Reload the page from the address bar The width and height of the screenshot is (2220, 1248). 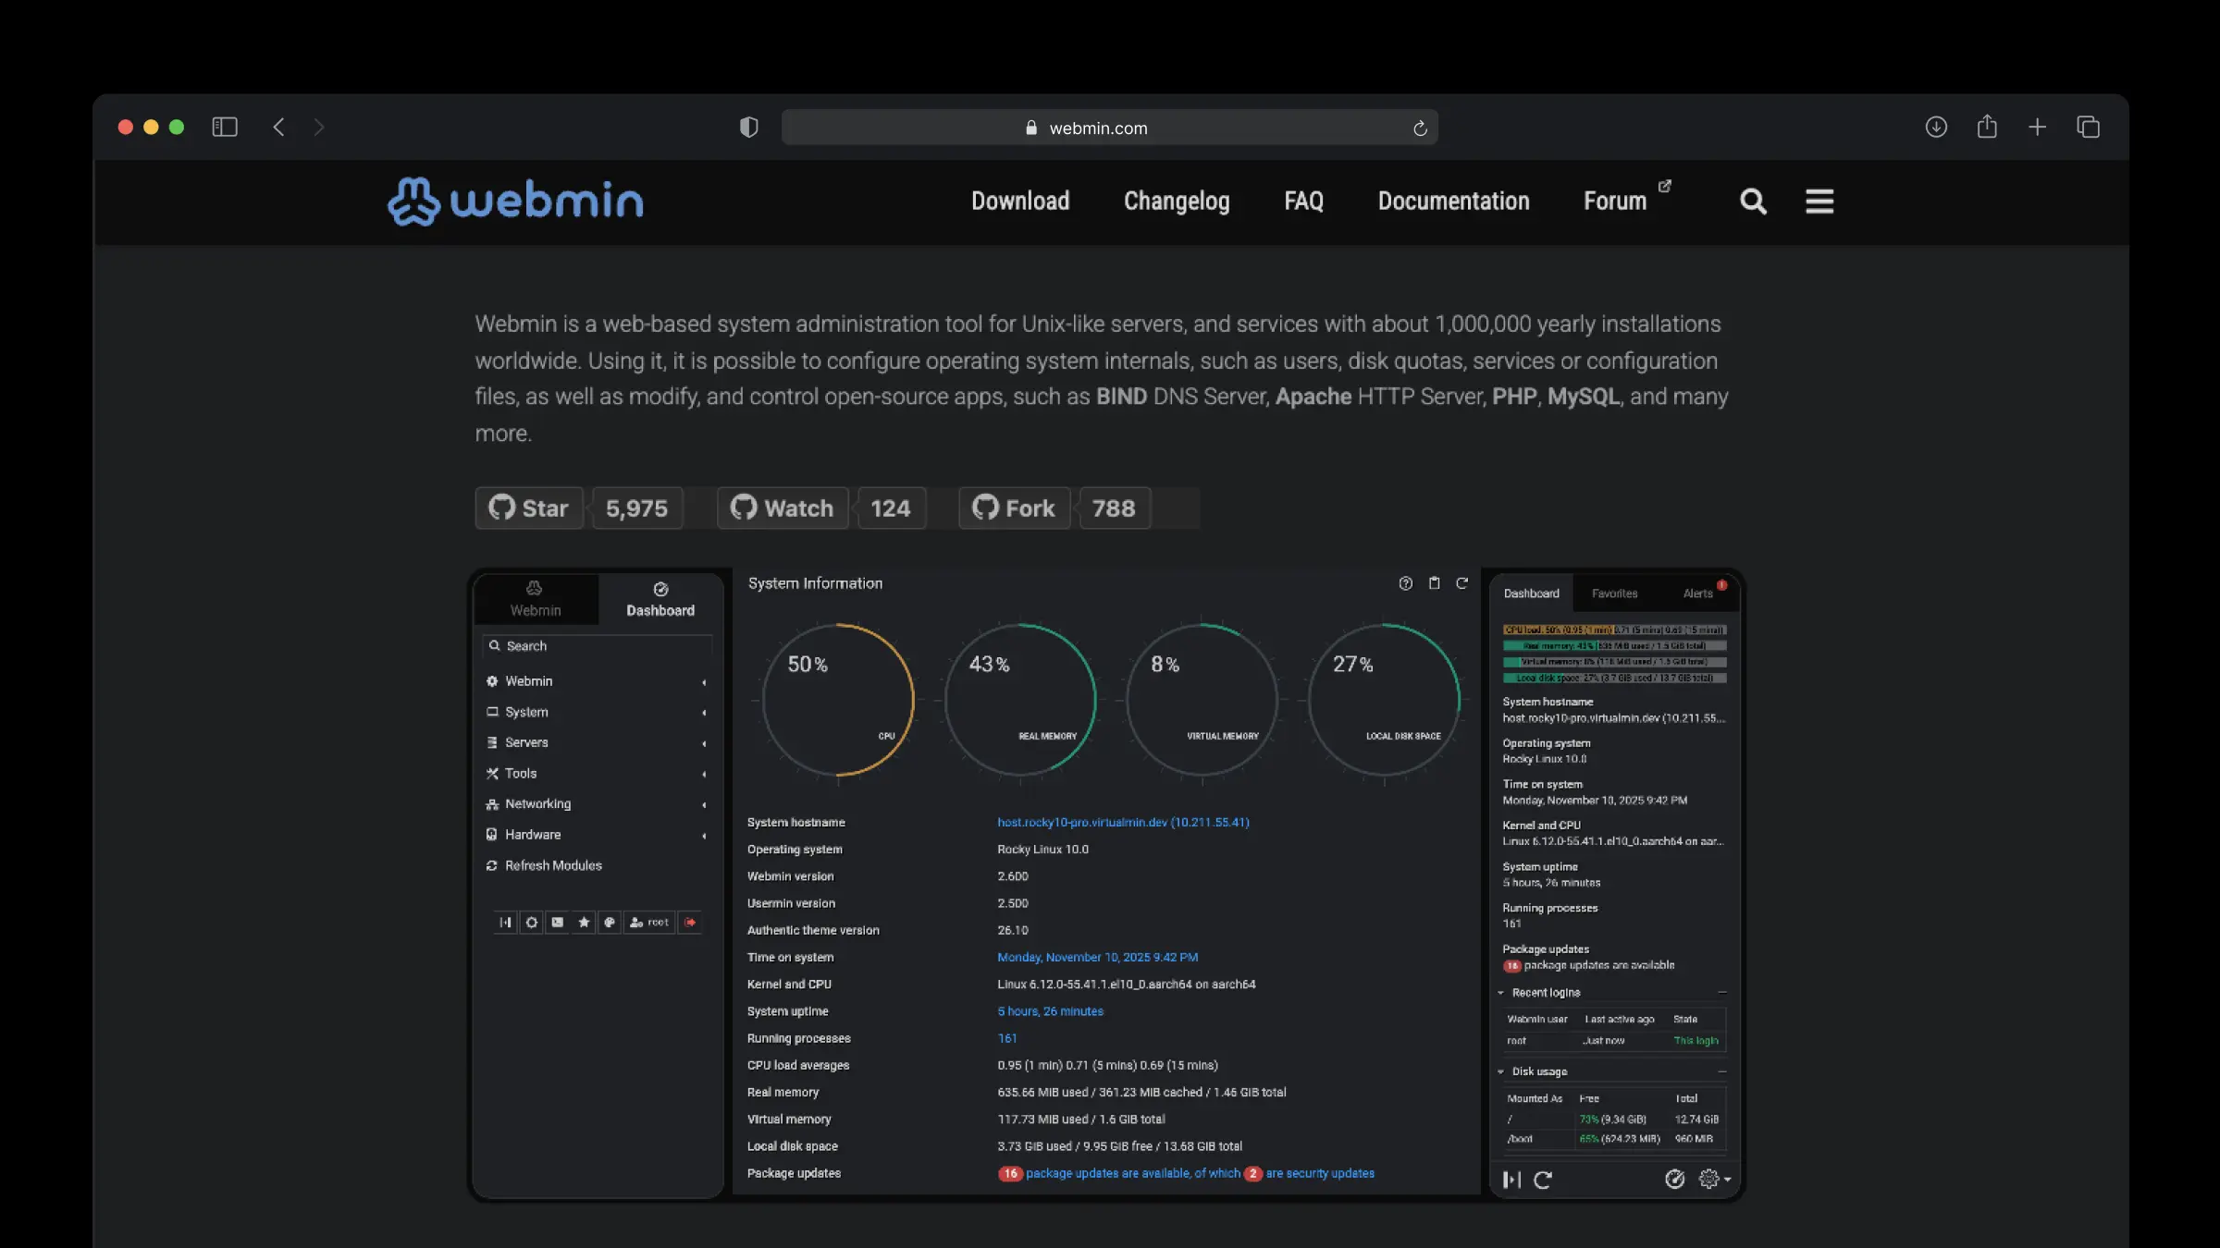[1420, 128]
